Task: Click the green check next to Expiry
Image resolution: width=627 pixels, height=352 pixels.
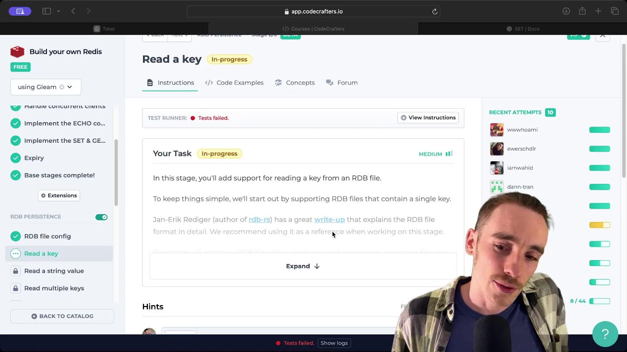Action: click(x=16, y=158)
